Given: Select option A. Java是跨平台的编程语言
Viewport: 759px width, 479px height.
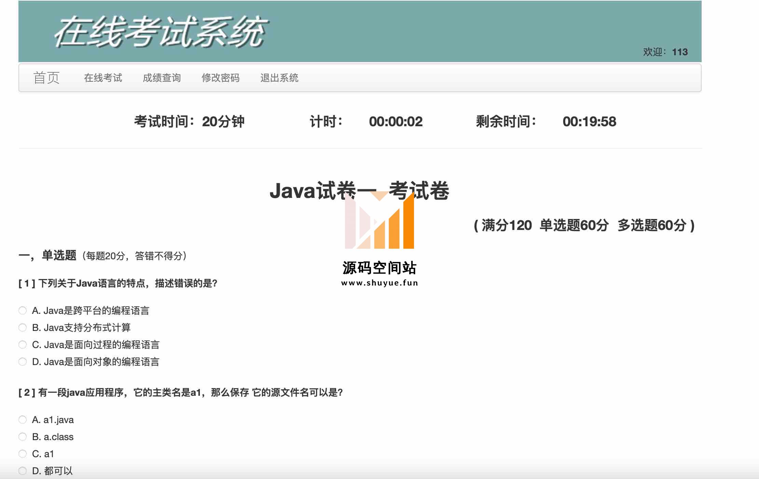Looking at the screenshot, I should [23, 310].
